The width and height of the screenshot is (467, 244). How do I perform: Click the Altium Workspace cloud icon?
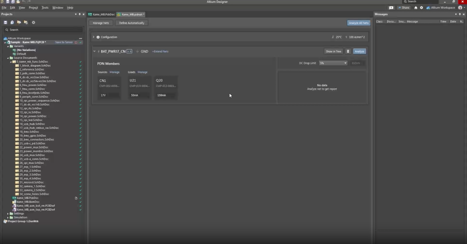(x=428, y=8)
